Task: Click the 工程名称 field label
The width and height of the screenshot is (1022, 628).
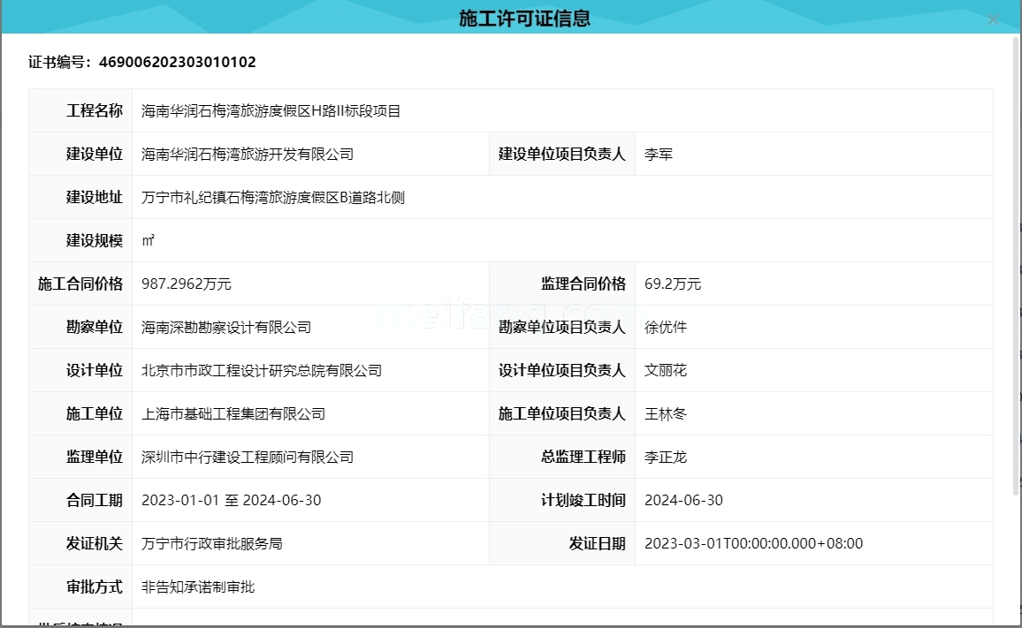Action: (93, 110)
